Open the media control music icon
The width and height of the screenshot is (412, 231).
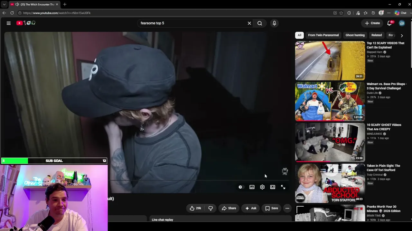(358, 13)
